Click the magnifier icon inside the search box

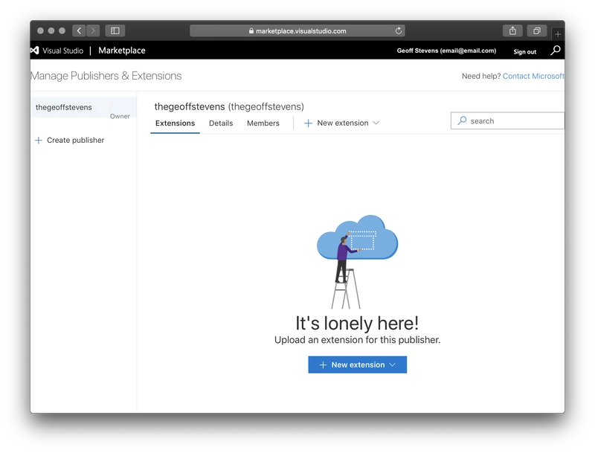tap(462, 121)
